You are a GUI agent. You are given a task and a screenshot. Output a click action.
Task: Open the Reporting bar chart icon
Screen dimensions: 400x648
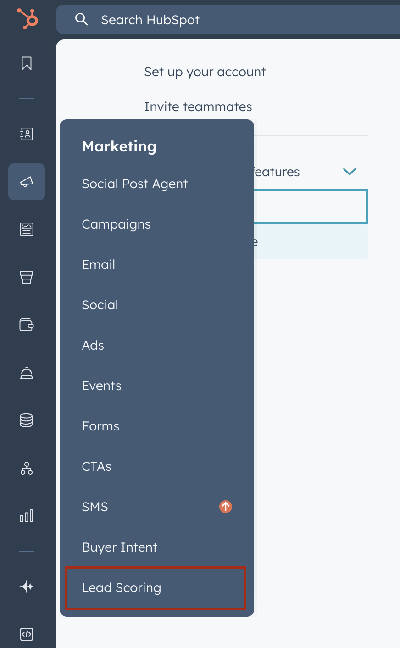(26, 516)
